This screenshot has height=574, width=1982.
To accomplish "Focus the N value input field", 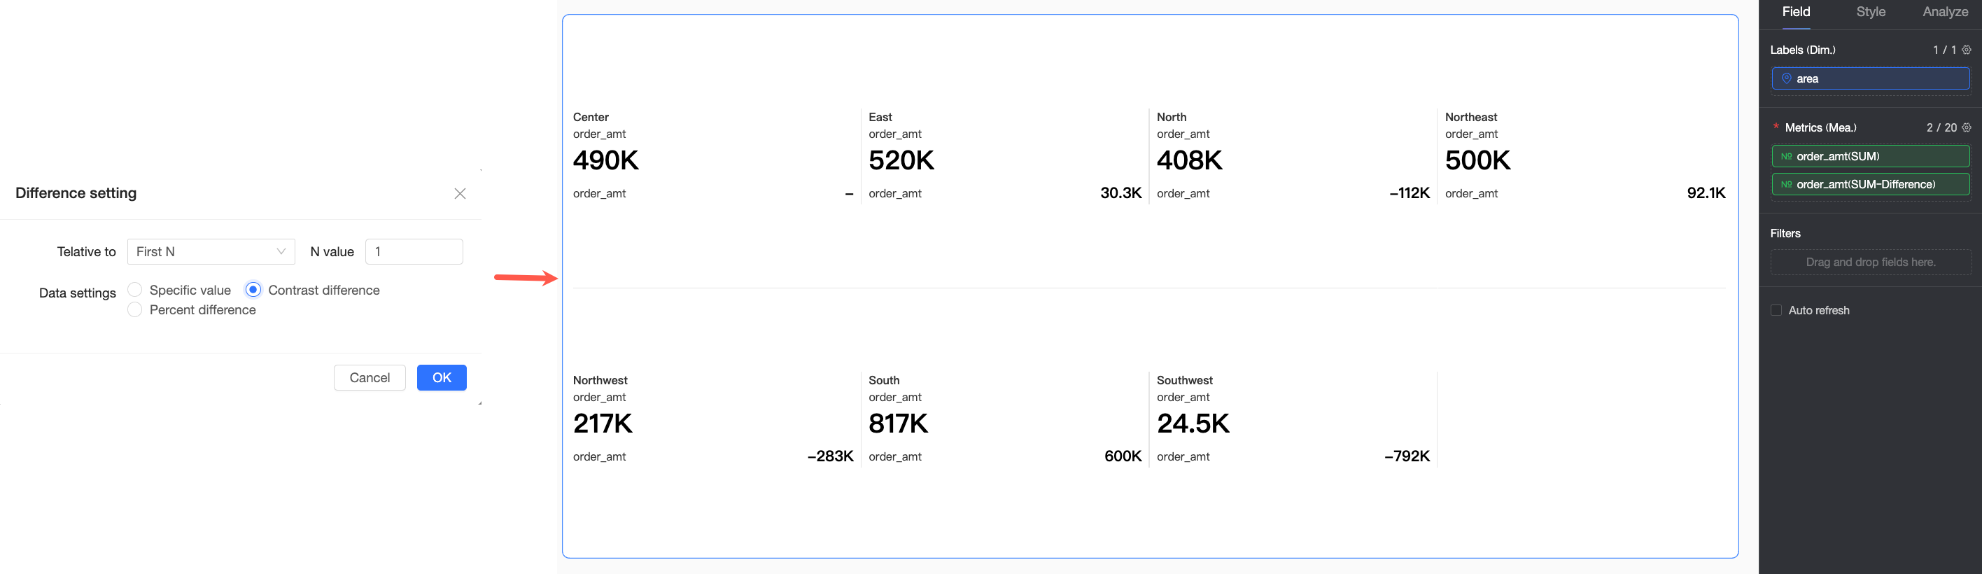I will 414,251.
